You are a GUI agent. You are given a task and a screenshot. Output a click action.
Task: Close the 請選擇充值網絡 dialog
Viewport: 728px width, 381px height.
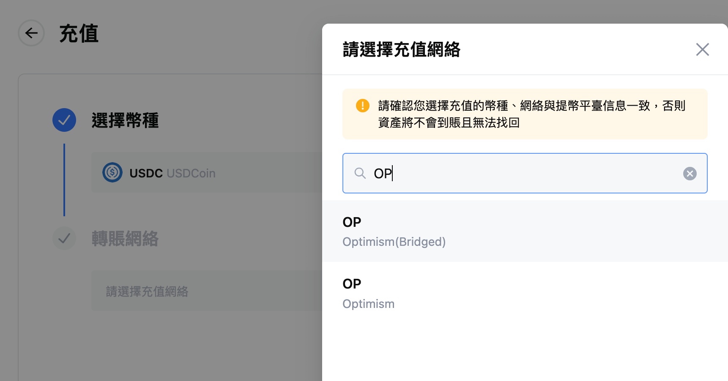[702, 49]
